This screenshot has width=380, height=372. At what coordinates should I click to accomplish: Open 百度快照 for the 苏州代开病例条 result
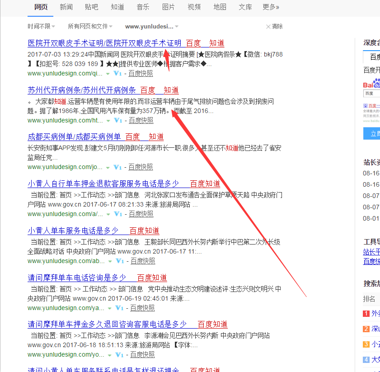tap(141, 120)
